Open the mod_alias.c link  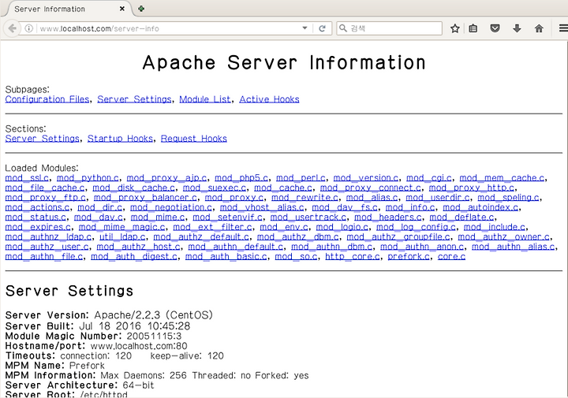click(372, 198)
